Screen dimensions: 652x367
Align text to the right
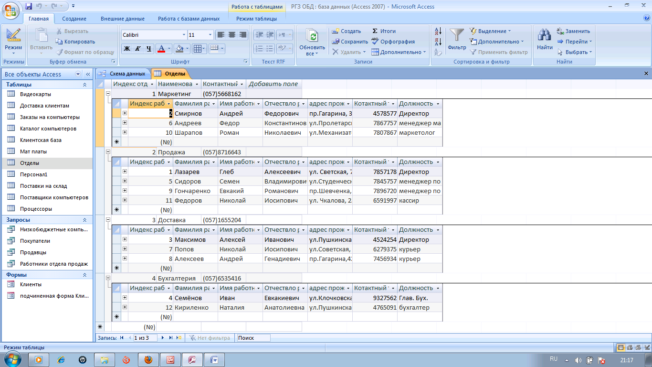tap(243, 35)
